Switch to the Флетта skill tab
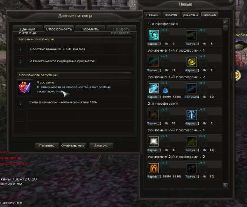247x207 pixels. [x=171, y=15]
